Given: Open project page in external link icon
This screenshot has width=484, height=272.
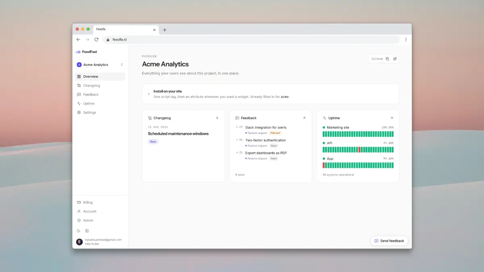Looking at the screenshot, I should [x=395, y=59].
